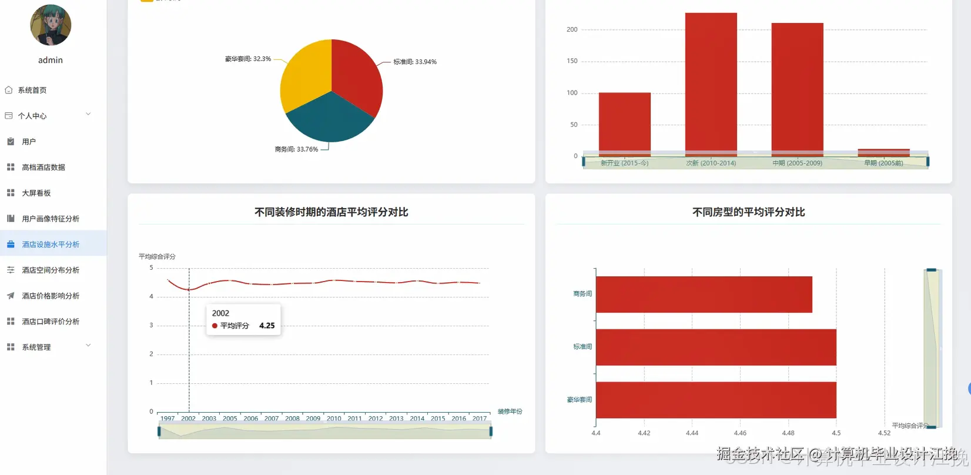
Task: Click the 标准间: 33.94% pie label
Action: point(415,62)
